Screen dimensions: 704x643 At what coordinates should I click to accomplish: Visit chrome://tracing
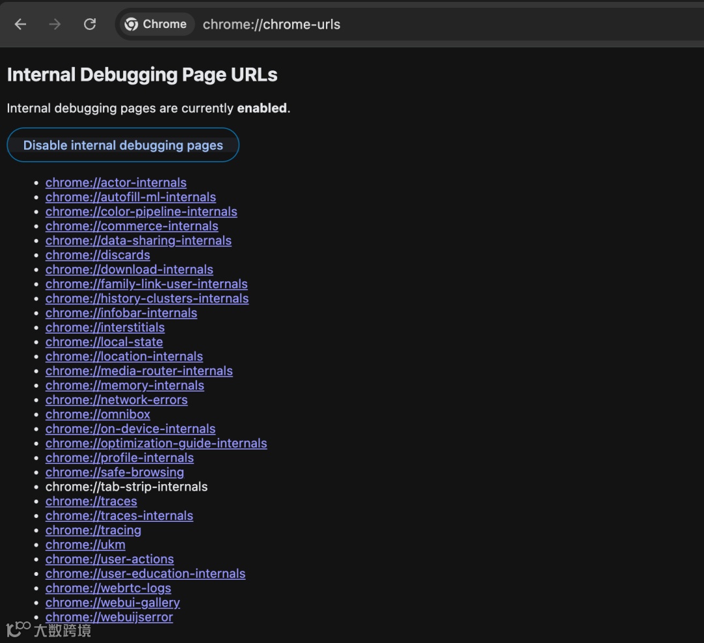93,530
